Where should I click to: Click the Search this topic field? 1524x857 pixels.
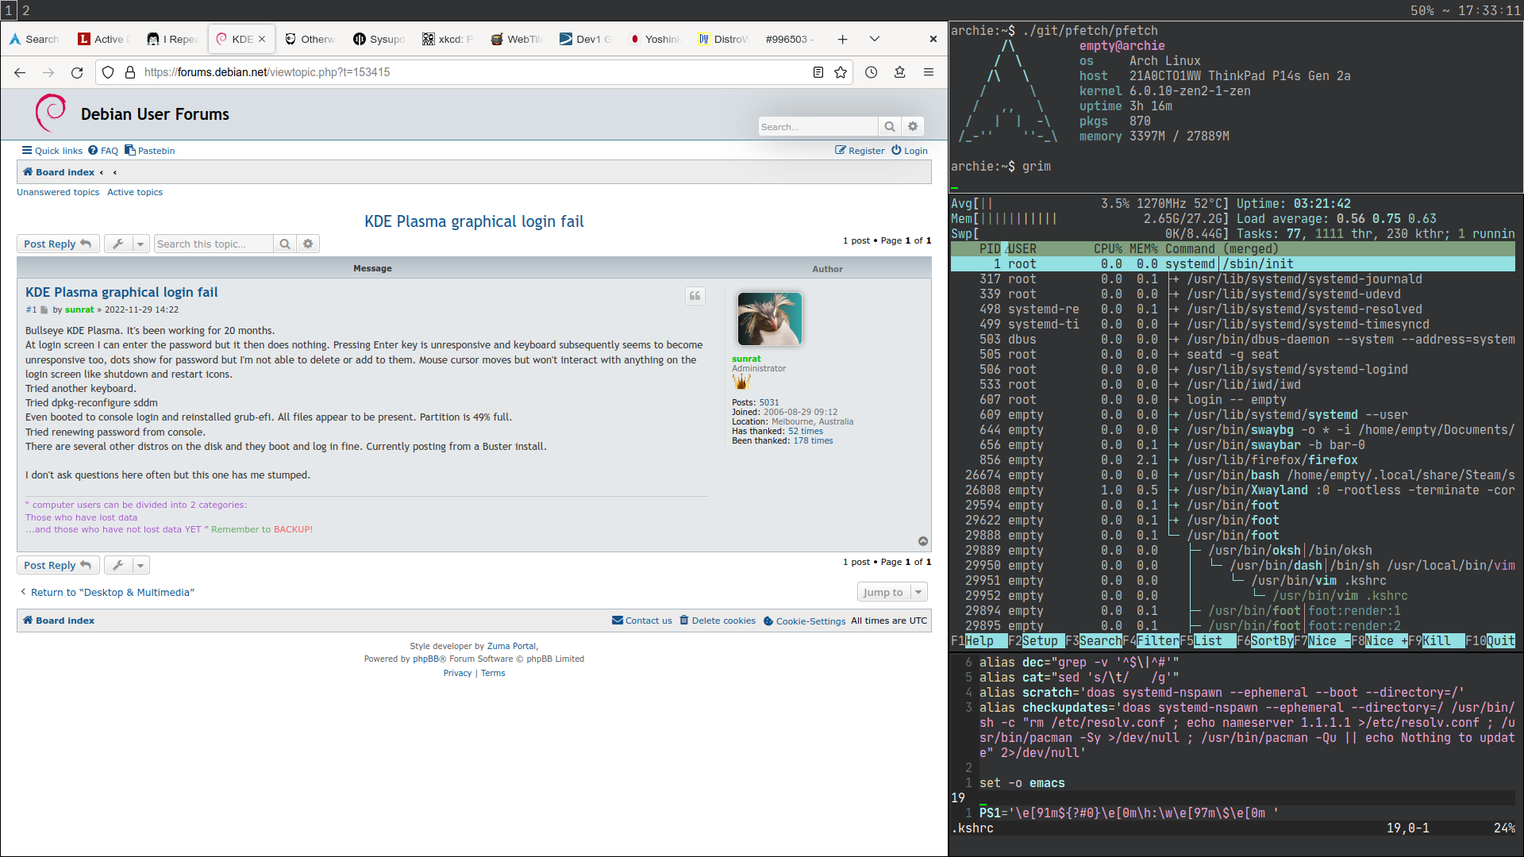click(214, 244)
